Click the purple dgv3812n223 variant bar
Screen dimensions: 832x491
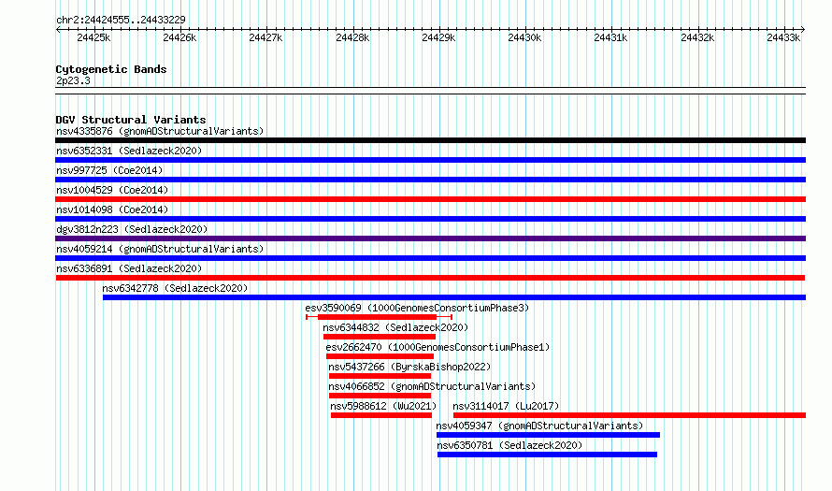coord(430,238)
